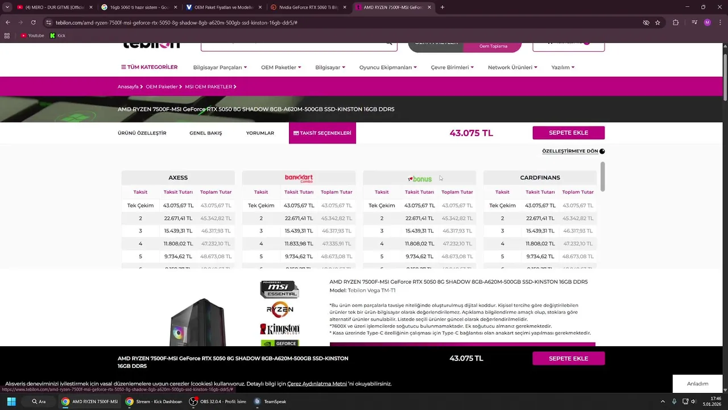
Task: Click the AXESS installment table header
Action: 178,178
